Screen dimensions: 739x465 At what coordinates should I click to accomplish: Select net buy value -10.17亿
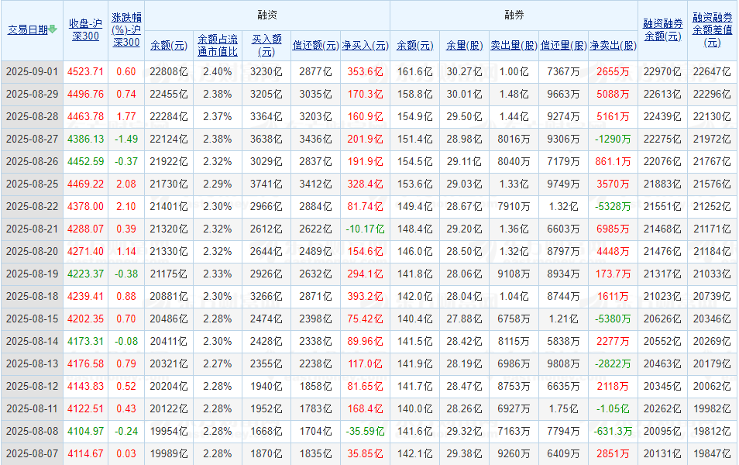[x=366, y=229]
